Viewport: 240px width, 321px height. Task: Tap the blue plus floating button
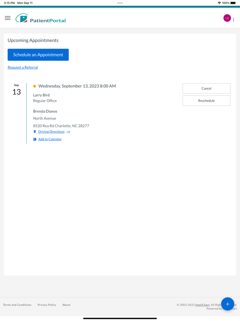227,304
